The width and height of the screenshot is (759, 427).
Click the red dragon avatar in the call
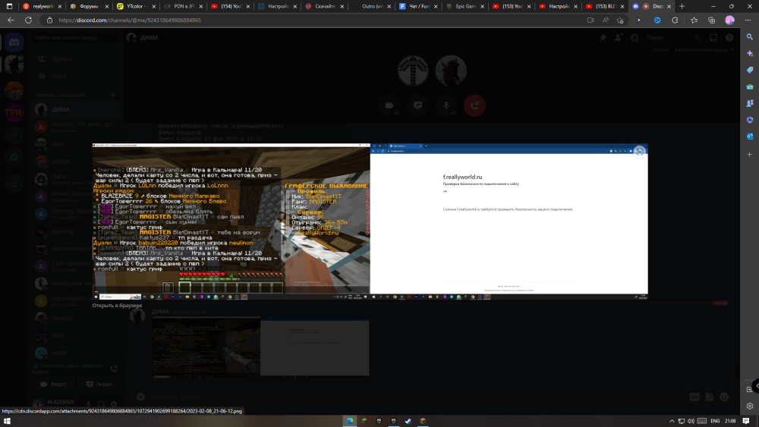point(451,71)
